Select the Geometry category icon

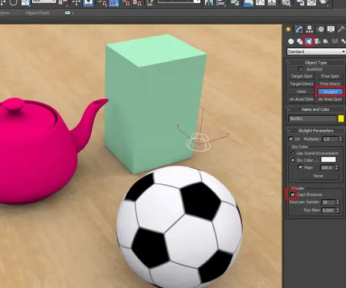click(x=291, y=41)
